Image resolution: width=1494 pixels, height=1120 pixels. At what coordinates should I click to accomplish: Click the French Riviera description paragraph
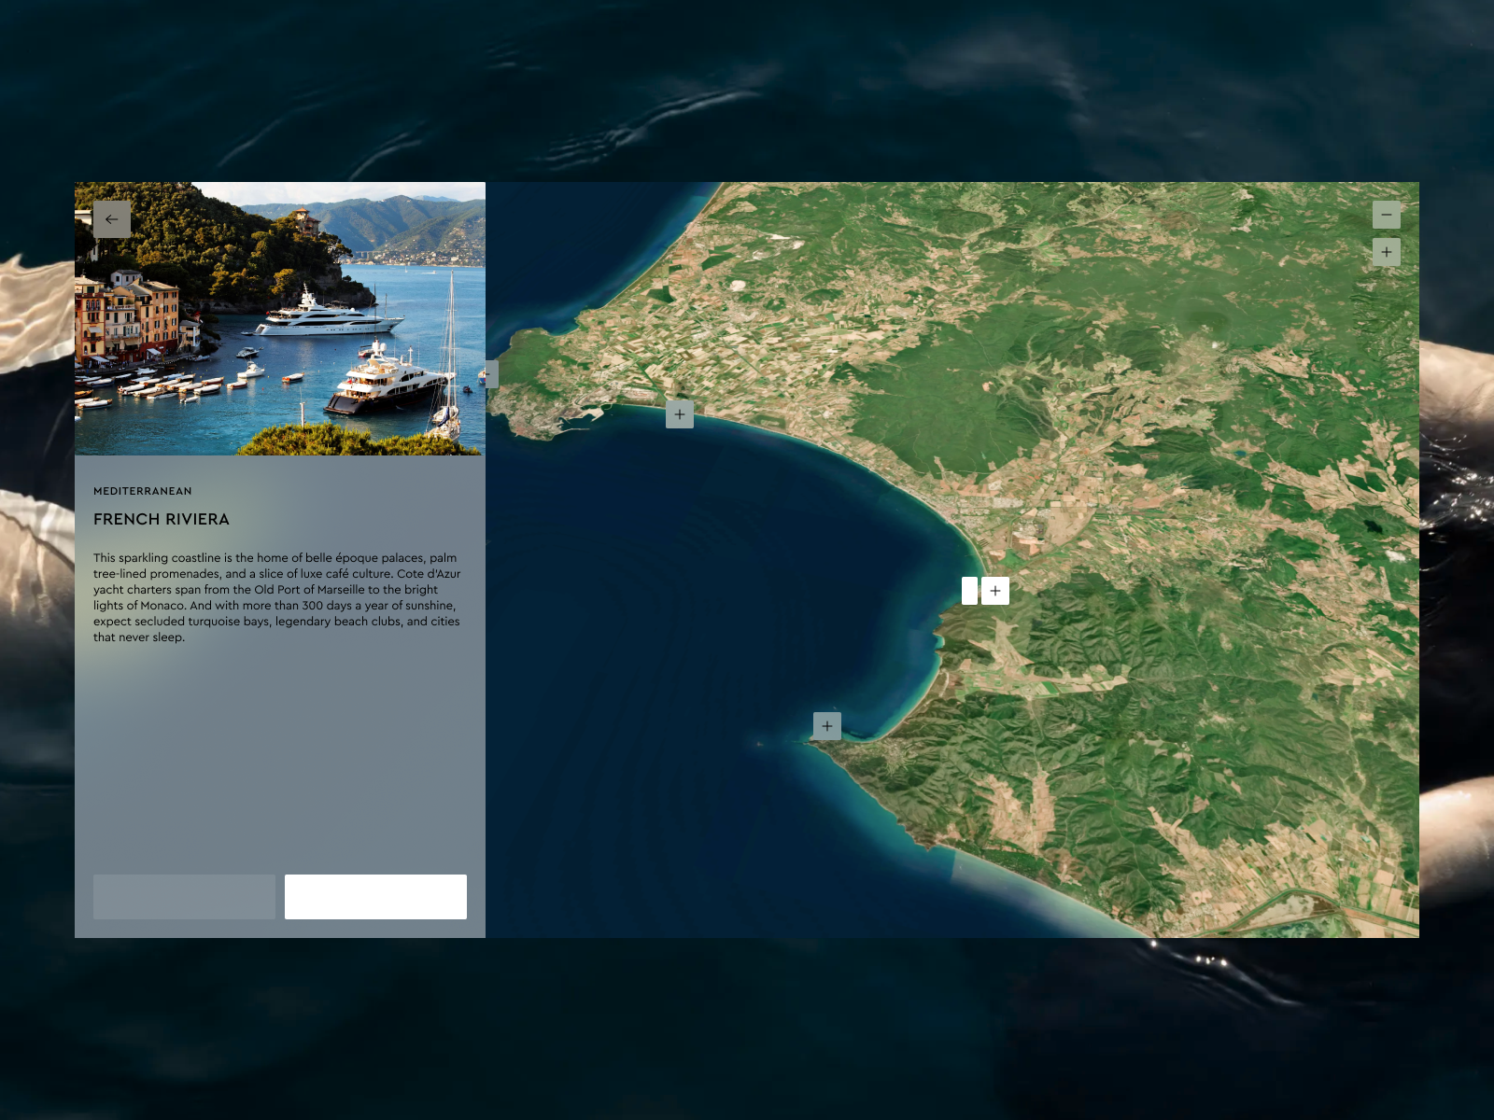coord(277,597)
